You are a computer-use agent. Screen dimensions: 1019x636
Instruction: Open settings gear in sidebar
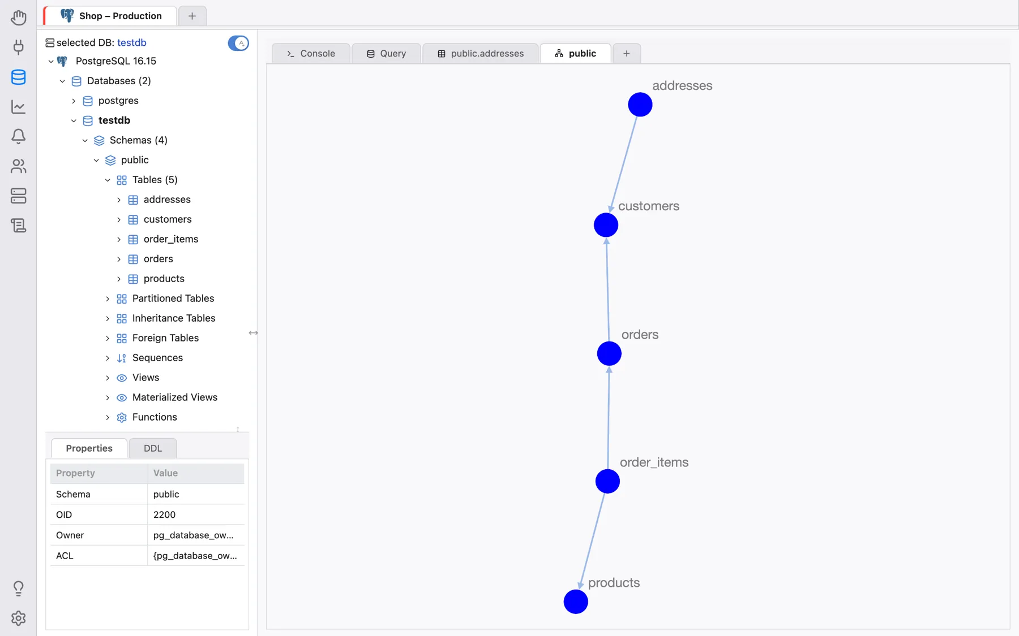click(x=18, y=618)
